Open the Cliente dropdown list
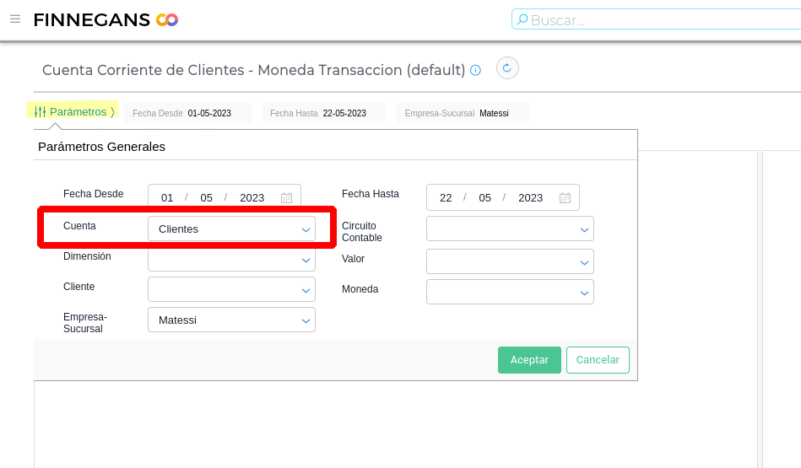This screenshot has height=468, width=801. pyautogui.click(x=306, y=291)
